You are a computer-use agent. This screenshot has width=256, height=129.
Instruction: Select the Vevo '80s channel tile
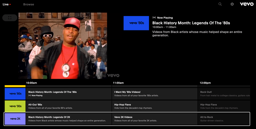click(15, 94)
